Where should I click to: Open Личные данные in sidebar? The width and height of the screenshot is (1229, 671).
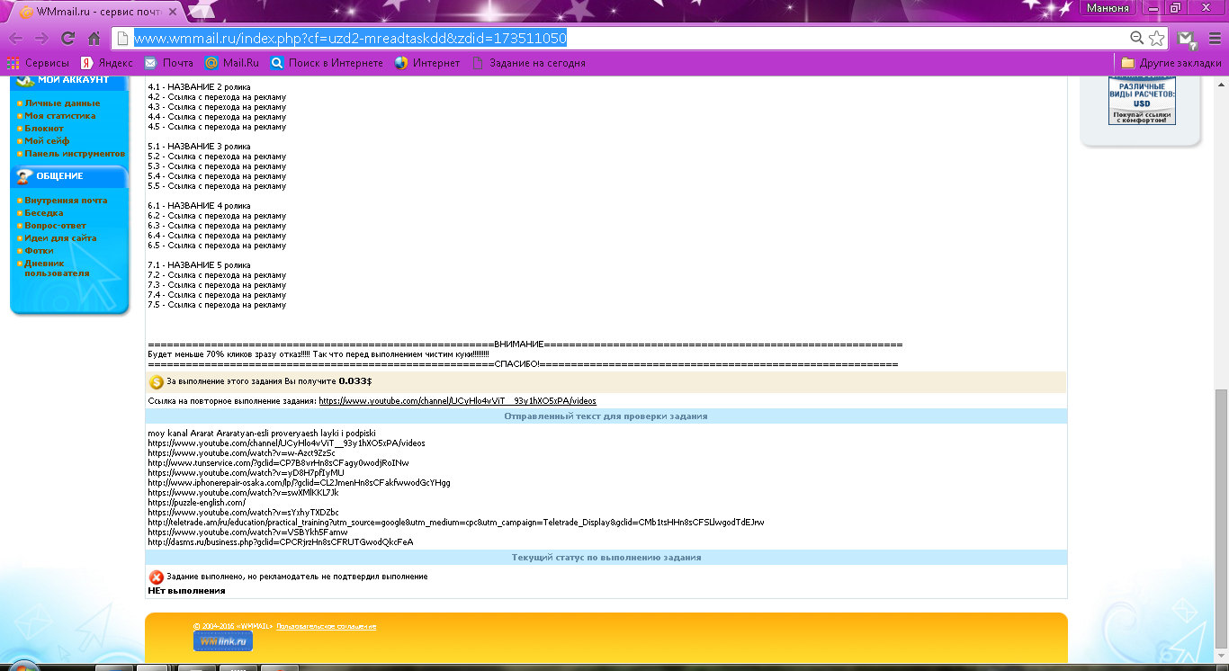62,103
